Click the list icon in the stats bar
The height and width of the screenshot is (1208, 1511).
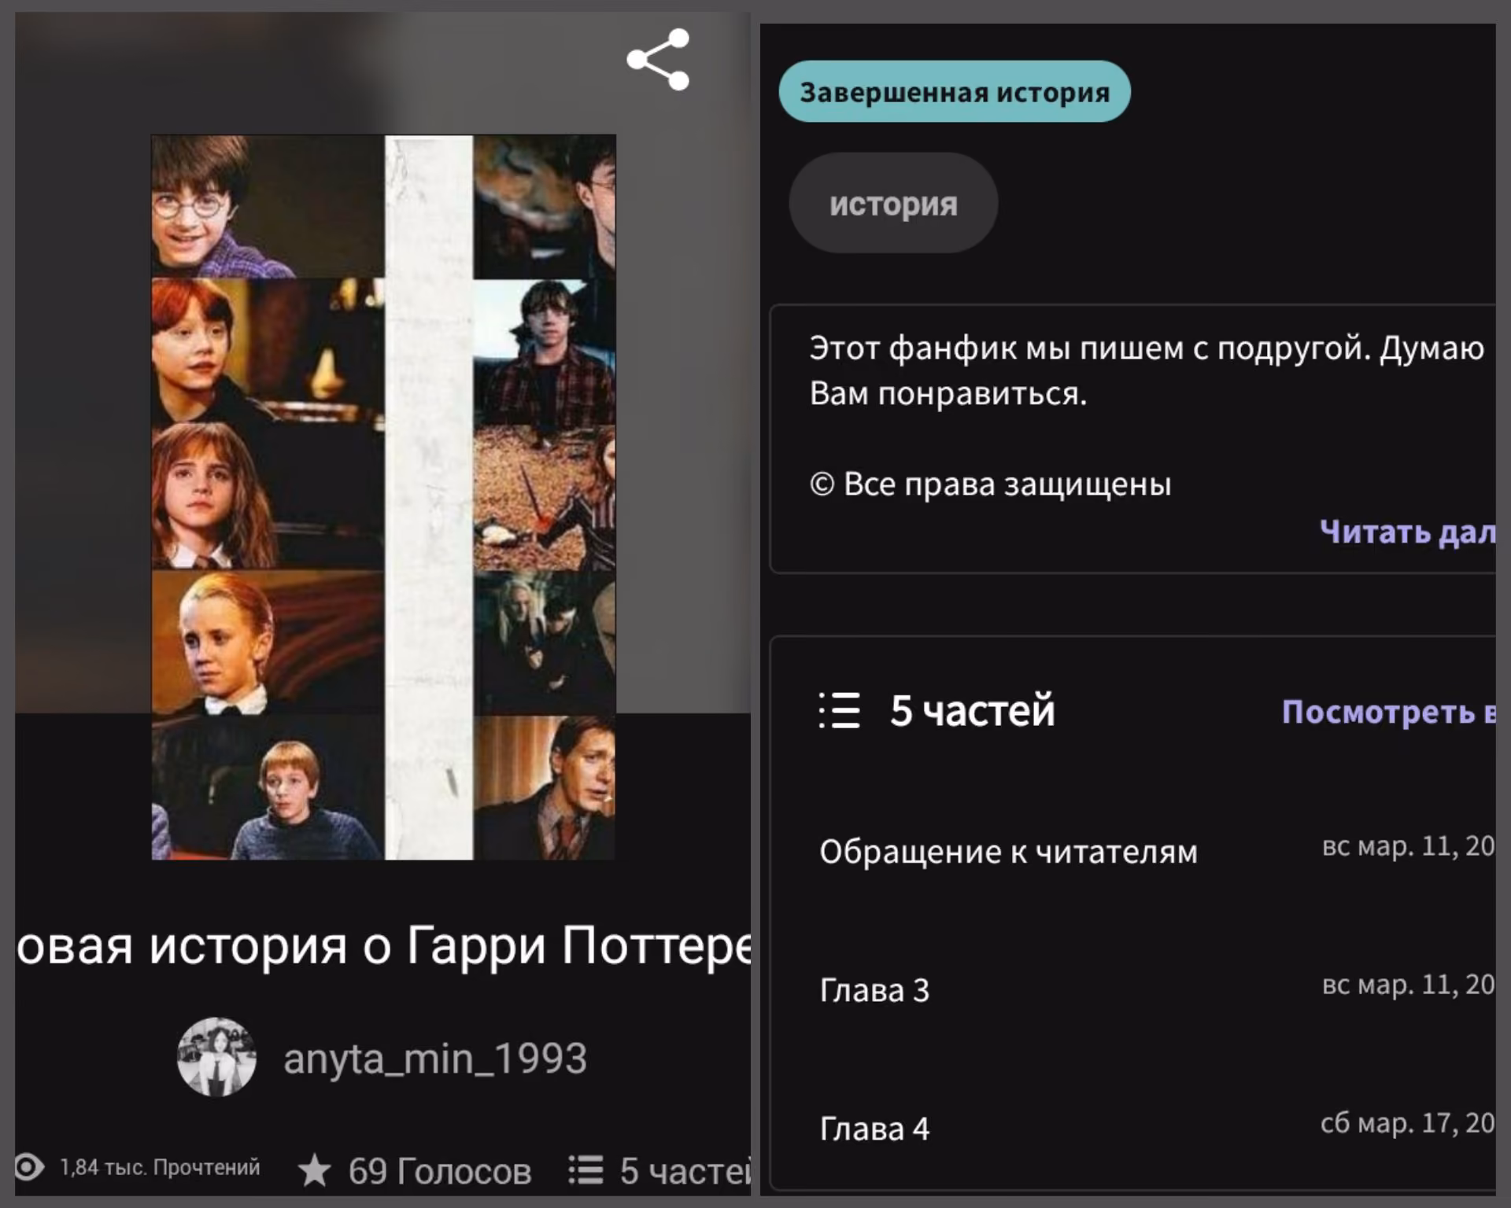tap(586, 1170)
